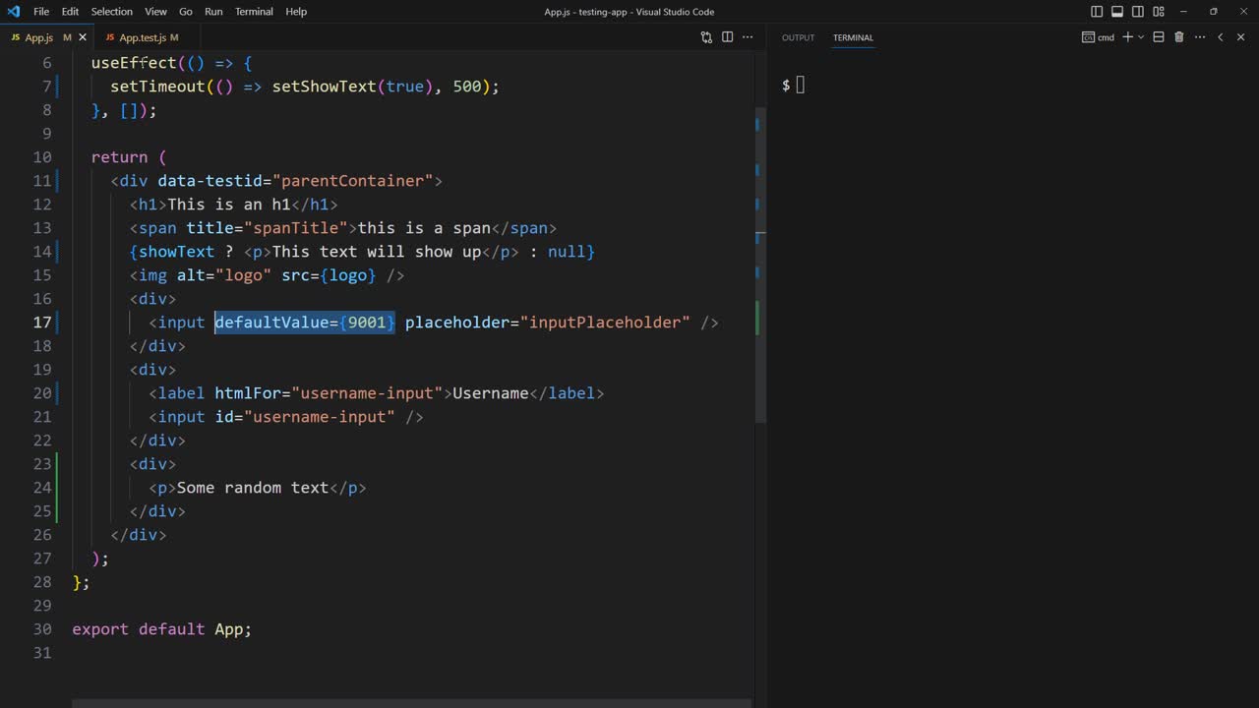This screenshot has width=1259, height=708.
Task: Open the Selection menu
Action: click(111, 12)
